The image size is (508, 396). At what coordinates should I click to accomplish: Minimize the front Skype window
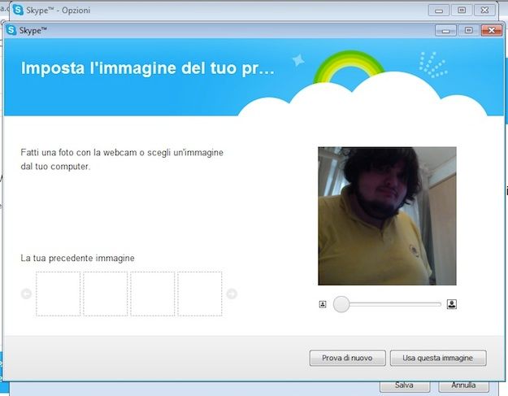(445, 31)
